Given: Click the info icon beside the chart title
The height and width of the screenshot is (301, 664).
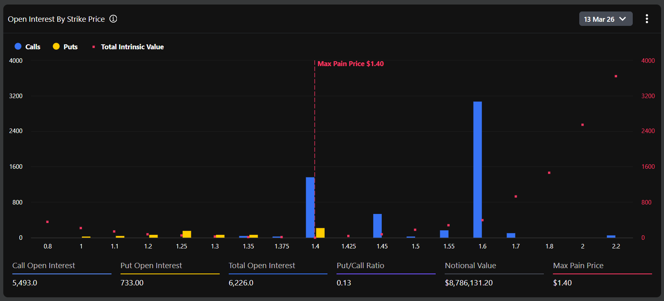Looking at the screenshot, I should pos(113,19).
